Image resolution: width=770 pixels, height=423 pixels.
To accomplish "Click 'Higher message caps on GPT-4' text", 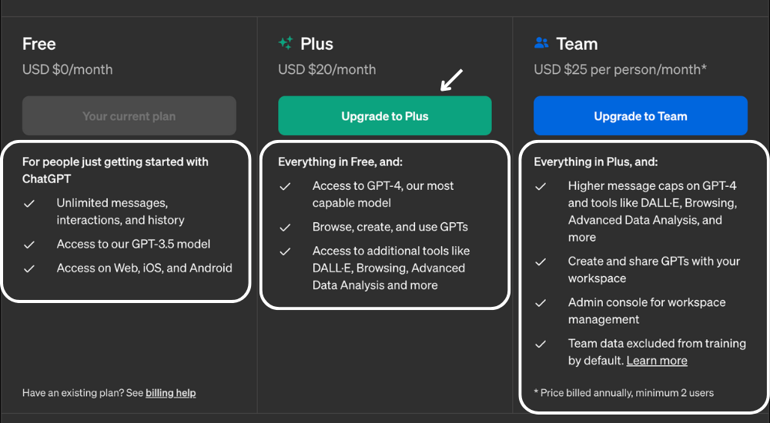I will [652, 211].
